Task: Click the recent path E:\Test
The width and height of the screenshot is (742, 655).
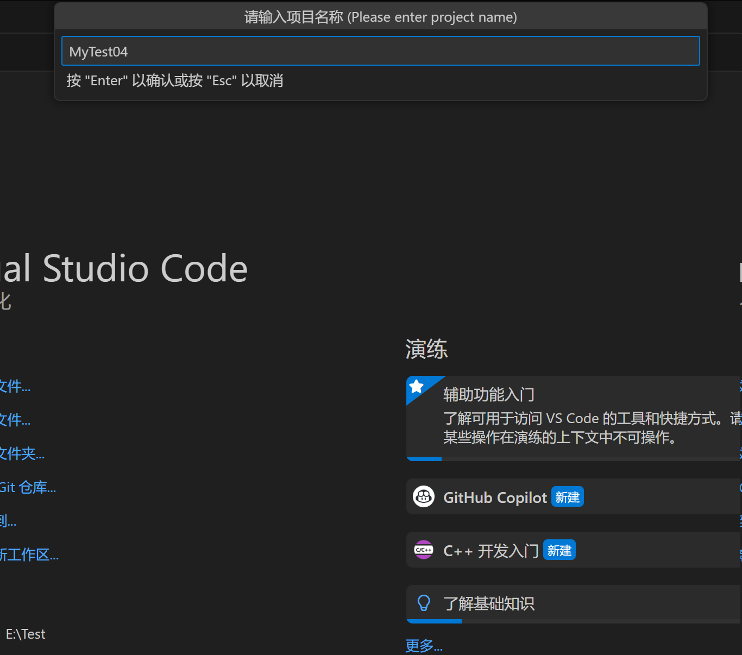Action: click(x=26, y=634)
